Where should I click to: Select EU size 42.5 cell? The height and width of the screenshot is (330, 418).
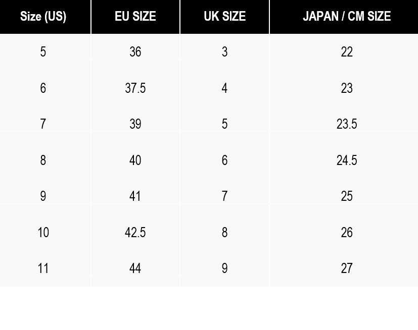pyautogui.click(x=135, y=232)
